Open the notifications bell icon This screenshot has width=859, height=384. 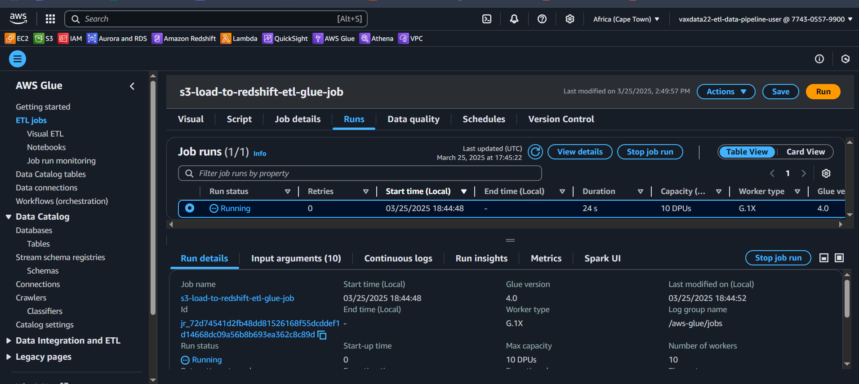[514, 19]
